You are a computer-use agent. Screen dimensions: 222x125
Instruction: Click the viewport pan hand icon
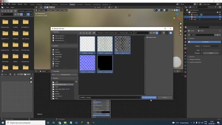[180, 27]
